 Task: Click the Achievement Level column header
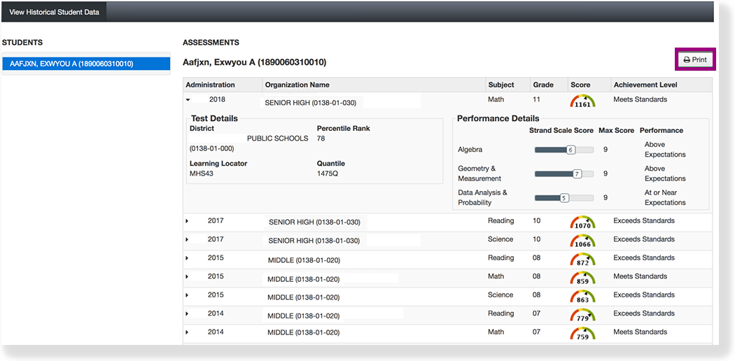(645, 85)
